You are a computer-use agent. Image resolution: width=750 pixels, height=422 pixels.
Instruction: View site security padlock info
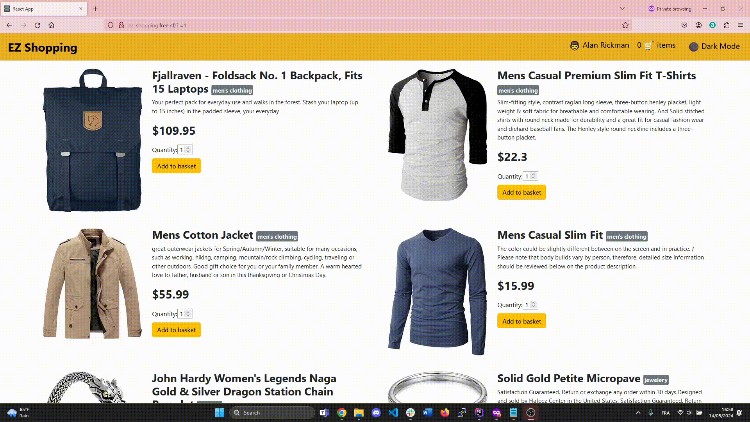click(121, 25)
